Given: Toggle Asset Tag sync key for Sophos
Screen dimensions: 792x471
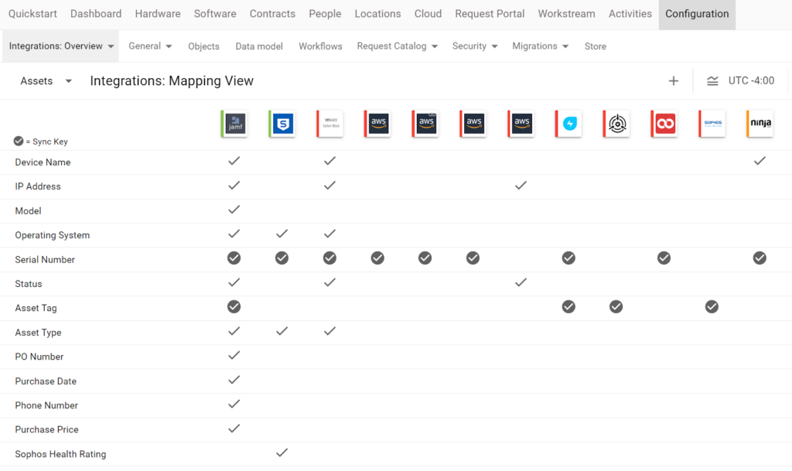Looking at the screenshot, I should point(712,306).
